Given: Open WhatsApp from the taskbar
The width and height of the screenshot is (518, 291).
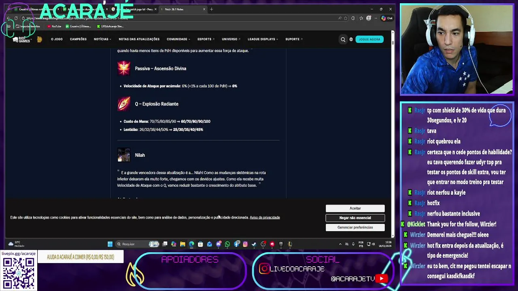Looking at the screenshot, I should click(x=227, y=244).
